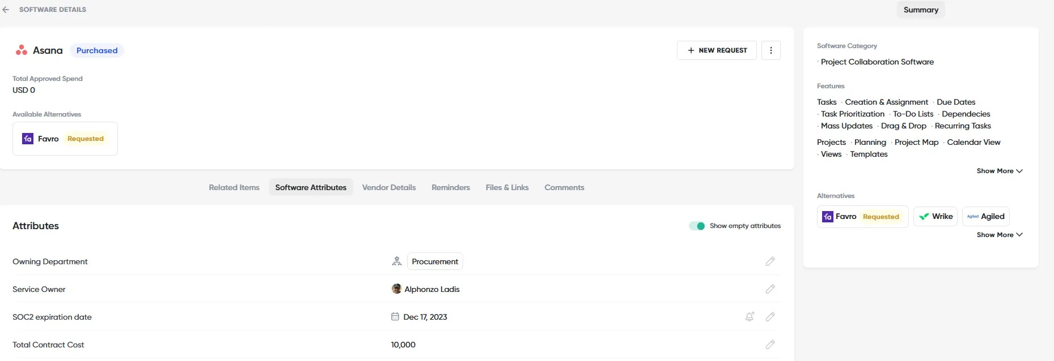
Task: Go to the Files & Links tab
Action: click(507, 187)
